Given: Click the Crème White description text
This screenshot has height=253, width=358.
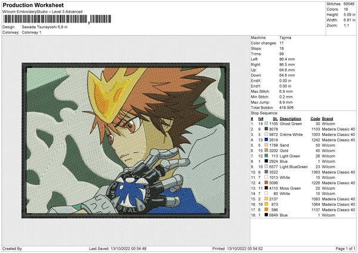Looking at the screenshot, I should (291, 134).
